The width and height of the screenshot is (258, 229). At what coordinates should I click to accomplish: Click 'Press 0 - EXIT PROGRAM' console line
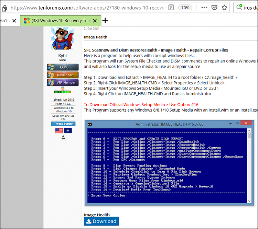137,139
